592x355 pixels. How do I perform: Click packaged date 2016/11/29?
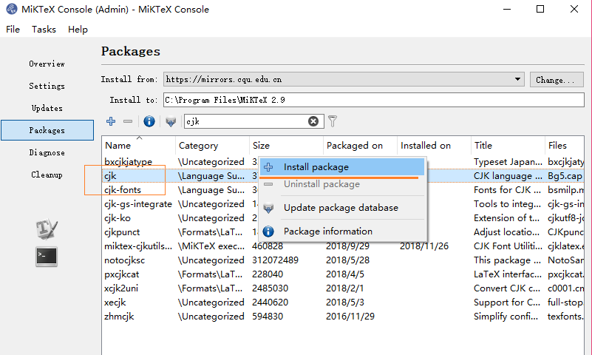pyautogui.click(x=350, y=316)
